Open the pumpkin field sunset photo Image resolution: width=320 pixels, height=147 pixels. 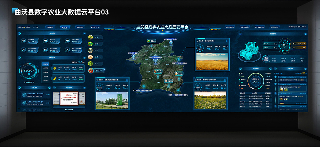point(210,100)
